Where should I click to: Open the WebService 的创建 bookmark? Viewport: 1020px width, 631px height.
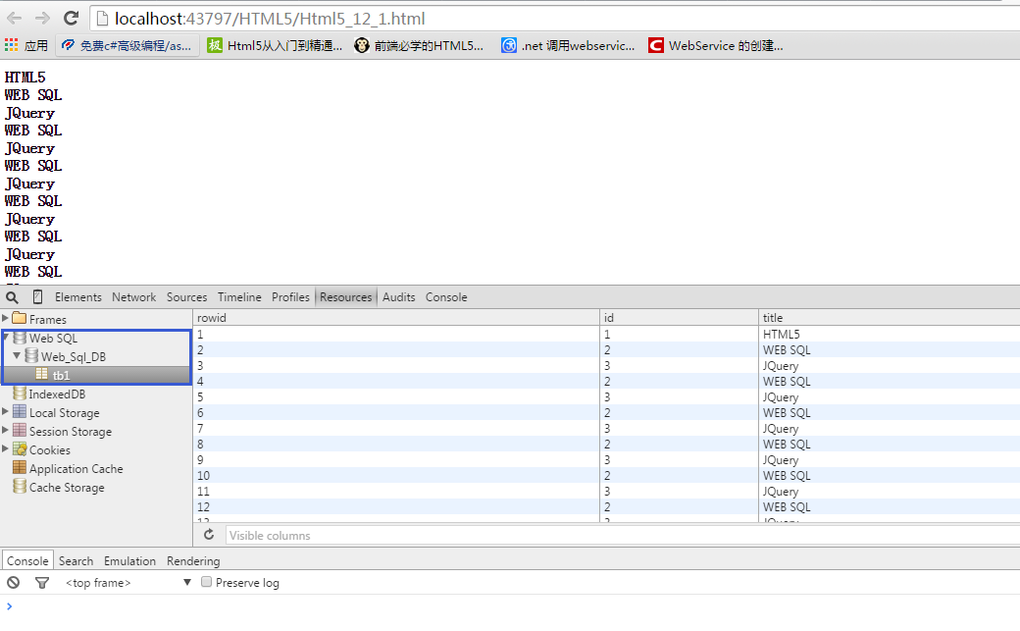point(716,45)
